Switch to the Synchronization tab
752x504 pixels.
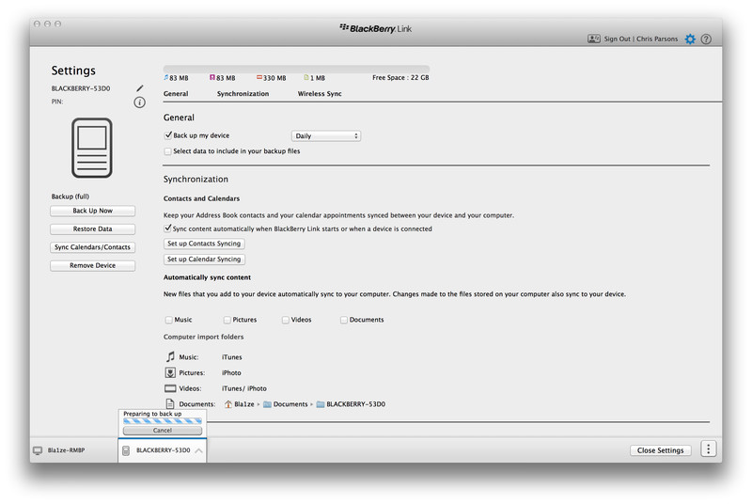coord(243,94)
